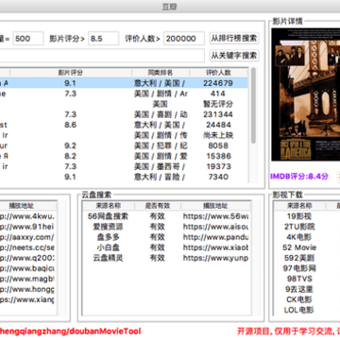This screenshot has height=340, width=340.
Task: Sort by the 影片评分 column header
Action: [71, 73]
